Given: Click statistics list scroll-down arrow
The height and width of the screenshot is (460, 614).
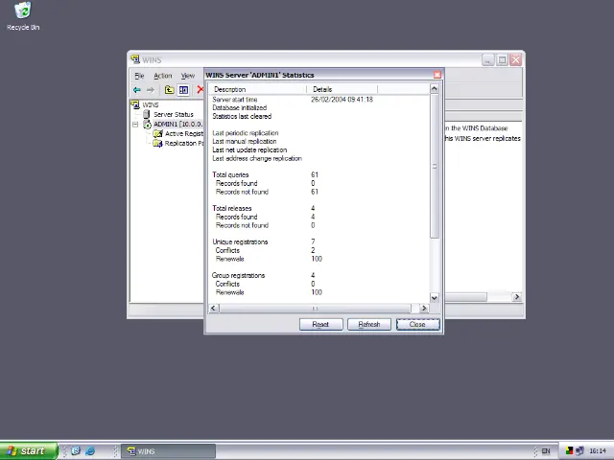Looking at the screenshot, I should (x=435, y=298).
